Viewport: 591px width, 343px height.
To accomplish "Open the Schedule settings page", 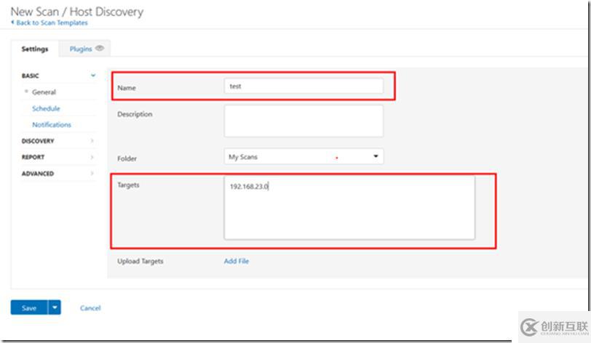I will point(46,108).
